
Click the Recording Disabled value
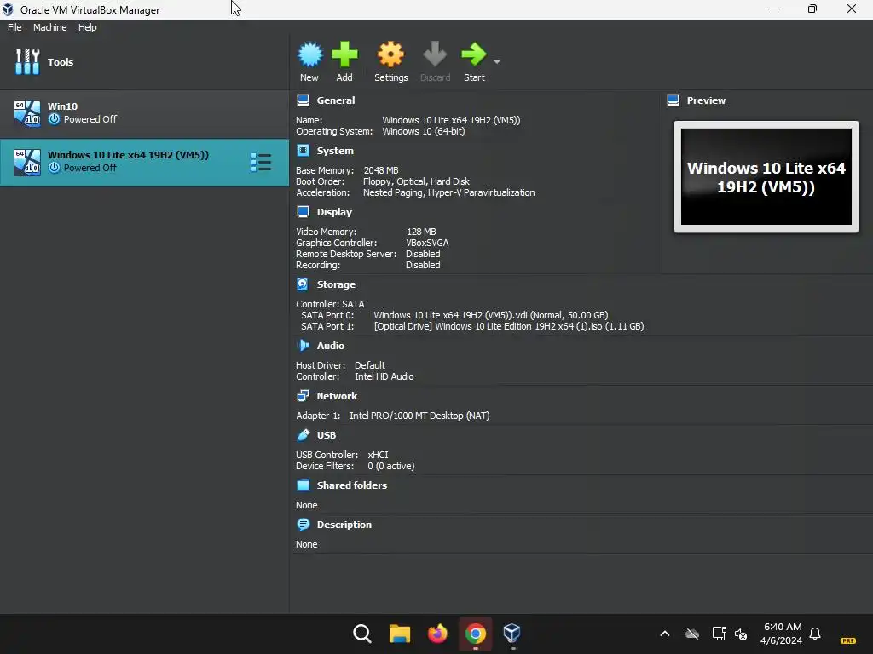click(423, 265)
